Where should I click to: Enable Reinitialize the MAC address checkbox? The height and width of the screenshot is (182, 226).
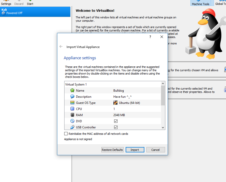pos(66,134)
